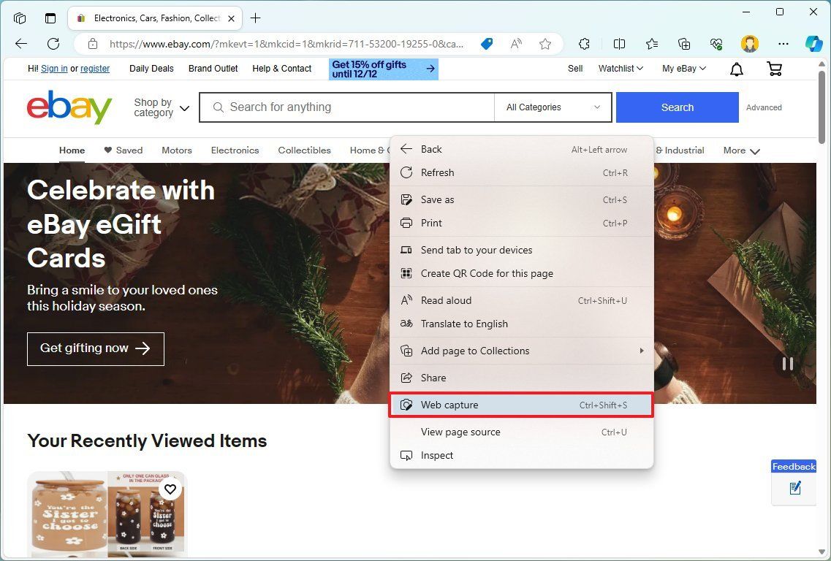Open Copilot in the browser sidebar
Viewport: 831px width, 561px height.
(814, 44)
